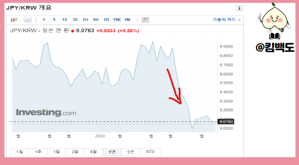
Task: Select the area chart type icon
Action: tap(28, 20)
